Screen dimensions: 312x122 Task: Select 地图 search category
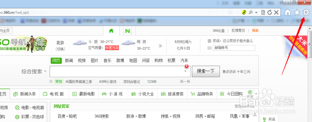133,61
